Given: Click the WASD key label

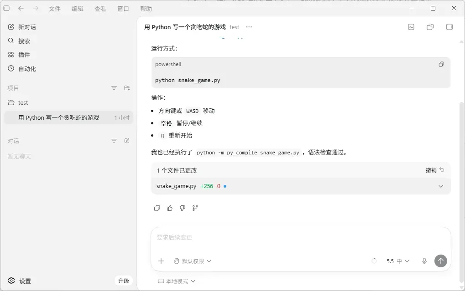Looking at the screenshot, I should click(192, 111).
